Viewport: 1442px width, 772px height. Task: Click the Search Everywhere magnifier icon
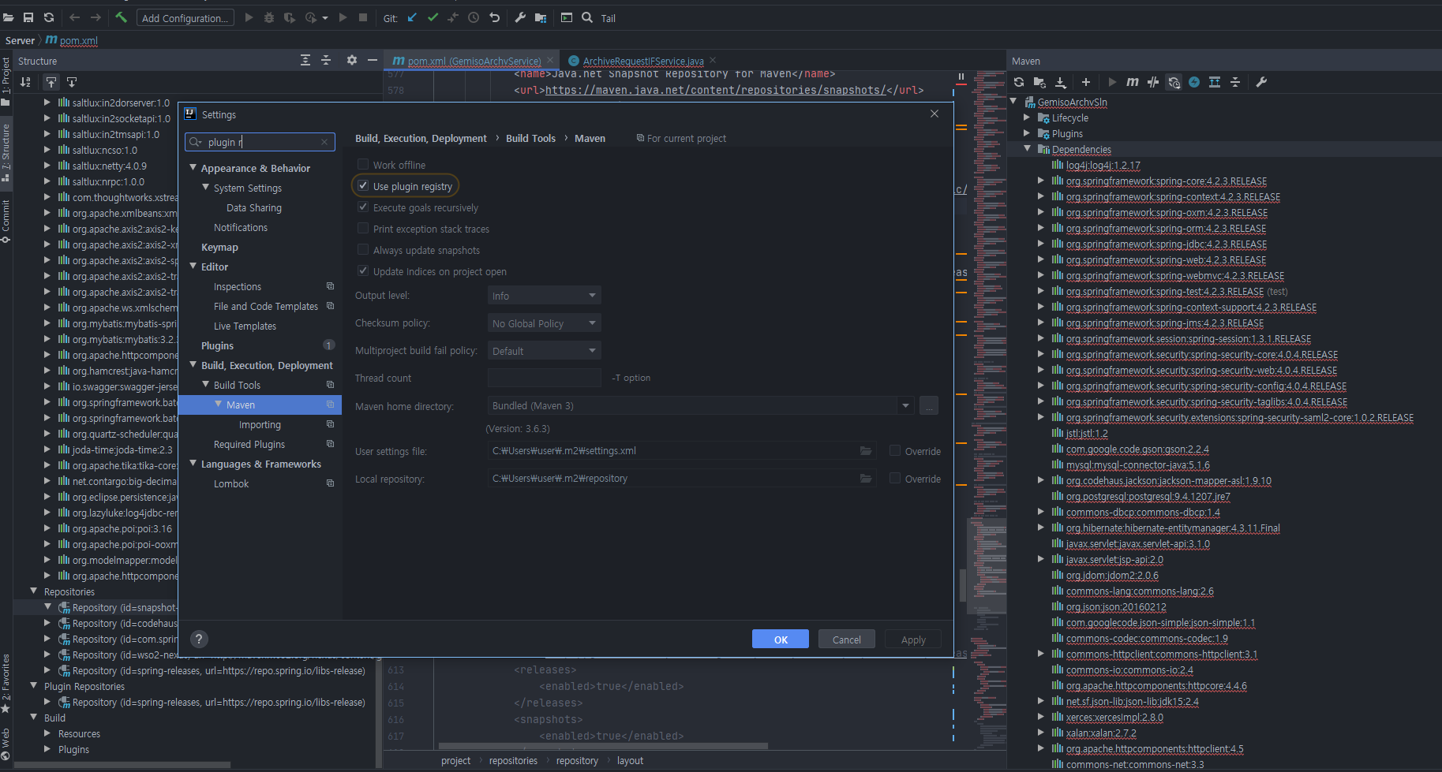click(x=587, y=17)
